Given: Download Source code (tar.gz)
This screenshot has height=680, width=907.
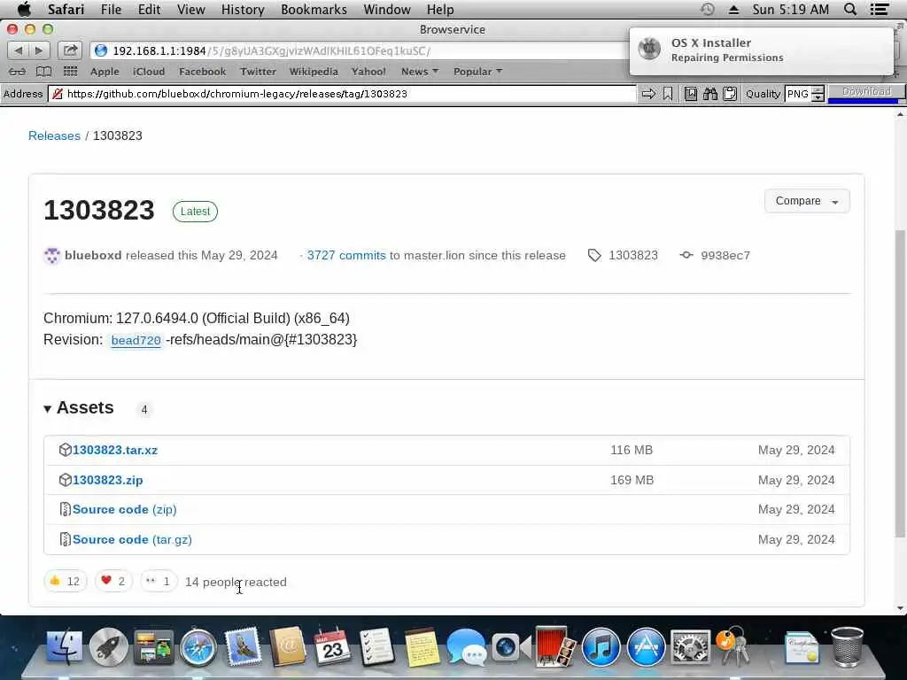Looking at the screenshot, I should click(132, 539).
